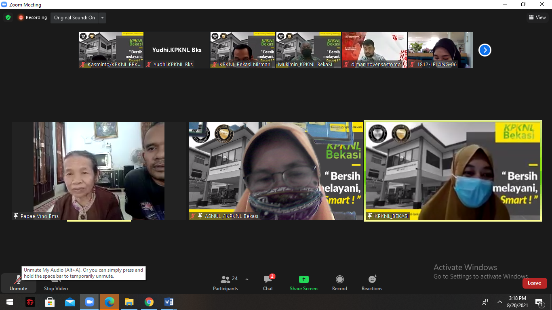552x310 pixels.
Task: Expand the Original Sound dropdown arrow
Action: [102, 18]
